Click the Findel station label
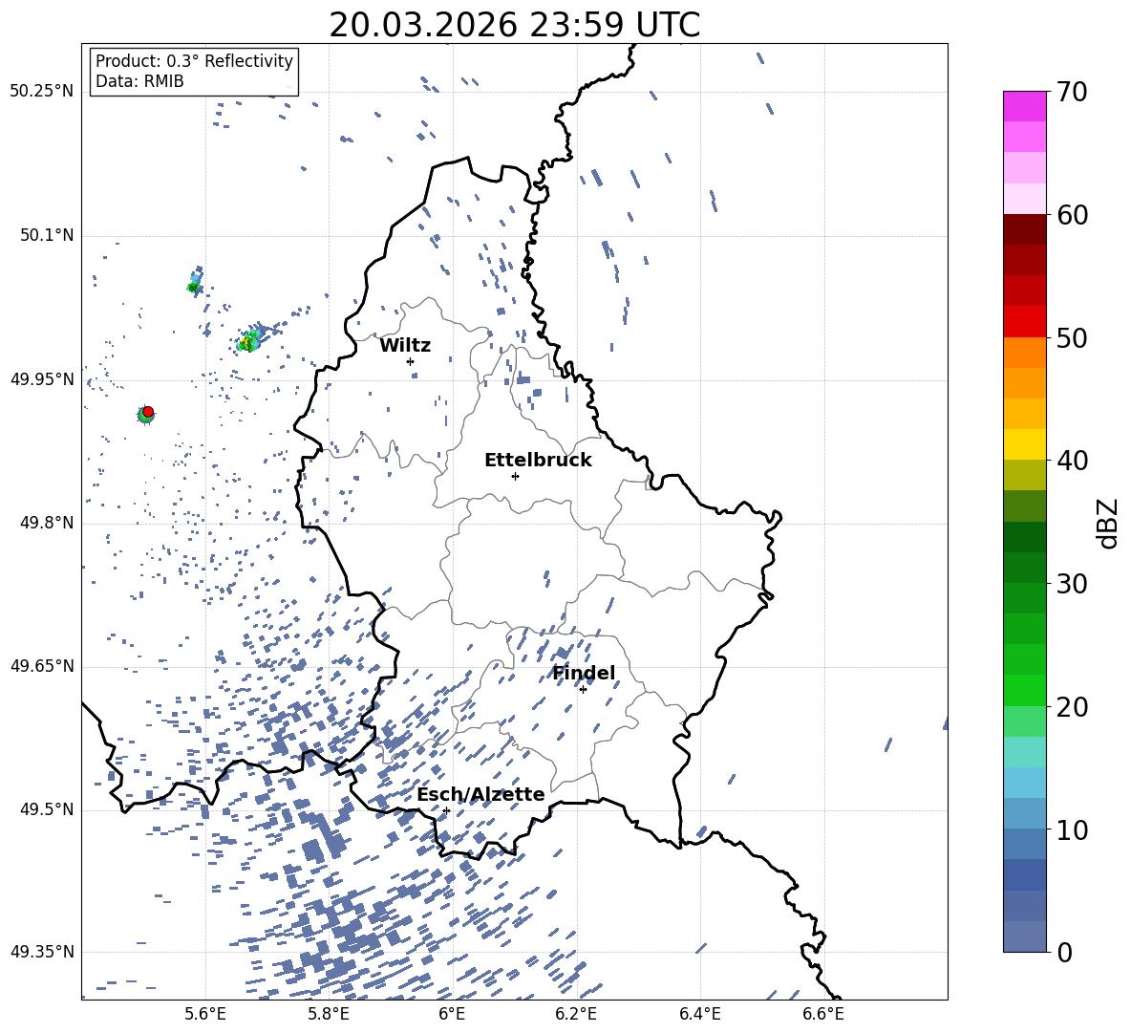The image size is (1131, 1033). click(584, 673)
